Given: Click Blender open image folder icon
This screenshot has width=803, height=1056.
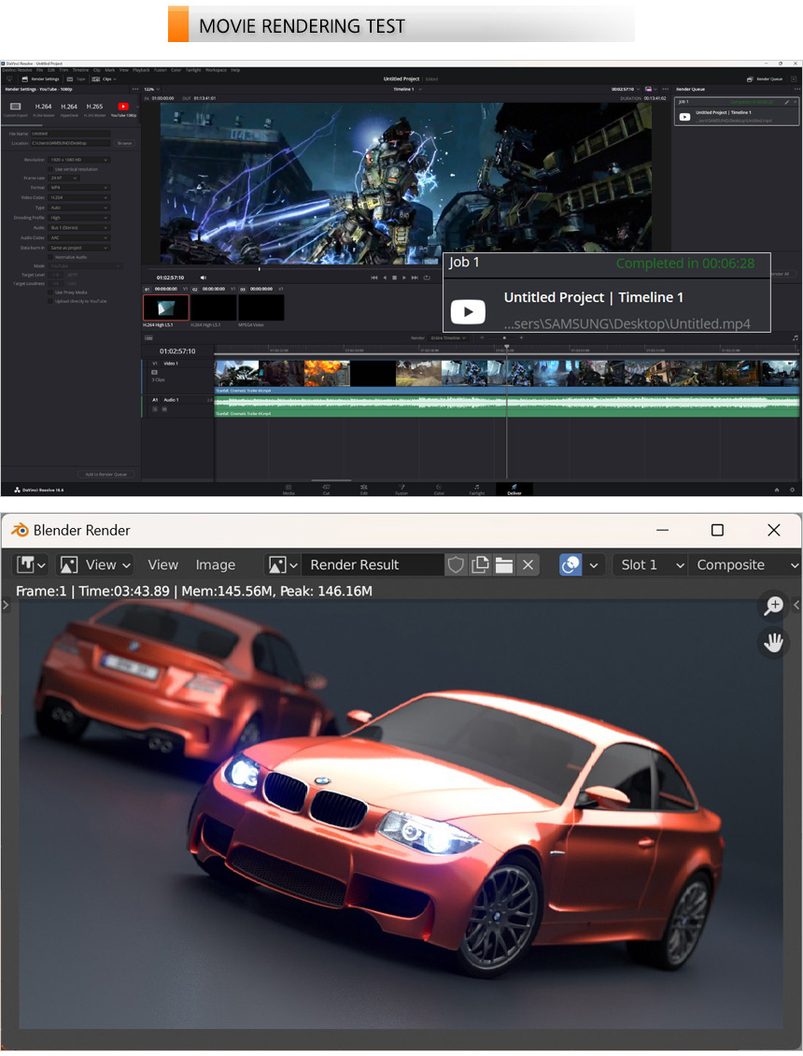Looking at the screenshot, I should 504,565.
